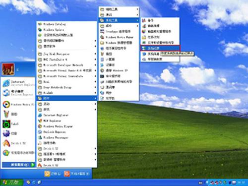The height and width of the screenshot is (186, 248).
Task: Click the user account picture
Action: tap(8, 69)
